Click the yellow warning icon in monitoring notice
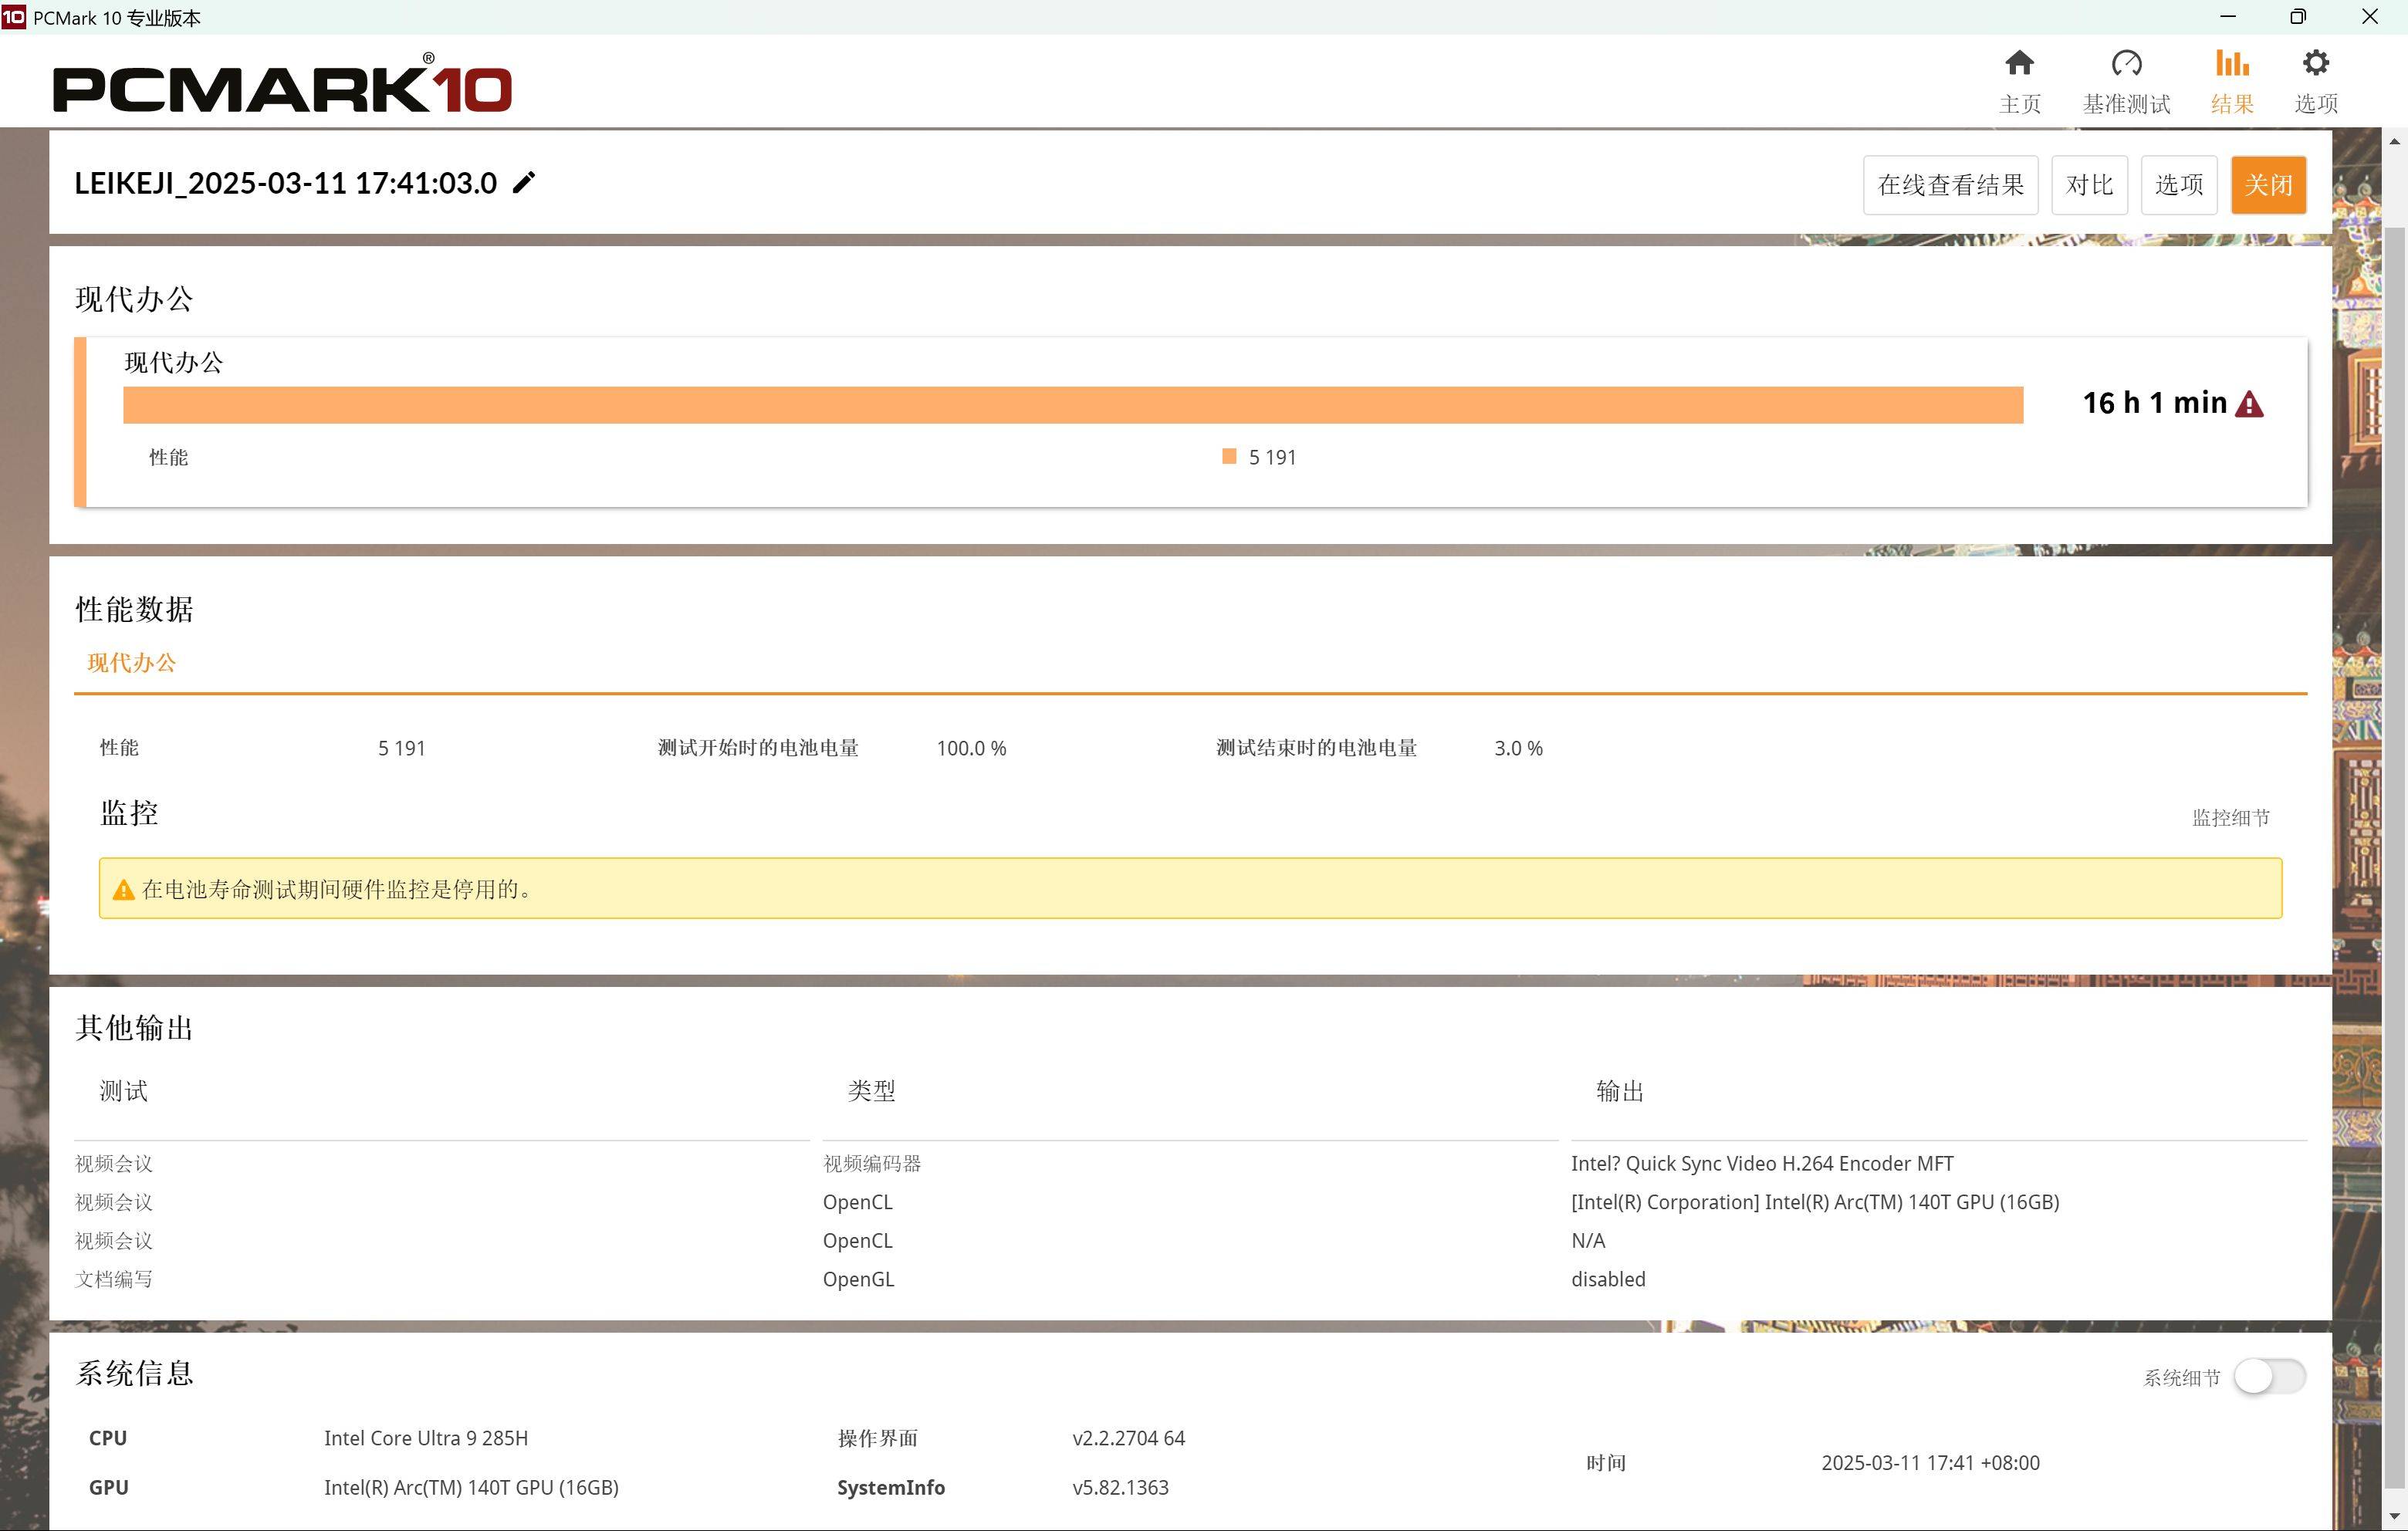The image size is (2408, 1531). [123, 890]
